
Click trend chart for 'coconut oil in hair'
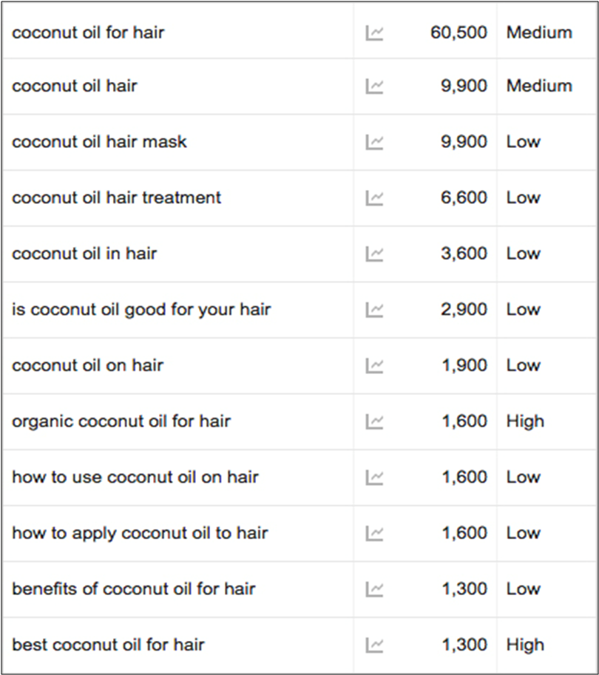(x=375, y=254)
